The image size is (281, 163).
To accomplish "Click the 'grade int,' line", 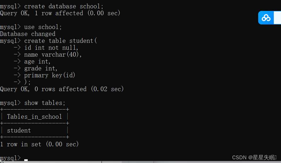I will pos(41,68).
